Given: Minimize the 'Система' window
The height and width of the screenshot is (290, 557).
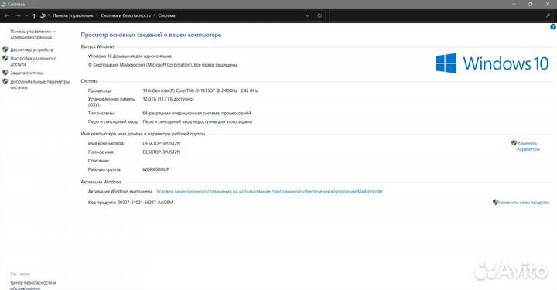Looking at the screenshot, I should (514, 5).
